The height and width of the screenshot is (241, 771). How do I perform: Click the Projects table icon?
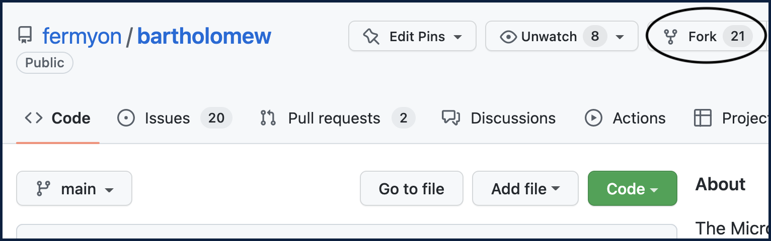pyautogui.click(x=703, y=118)
